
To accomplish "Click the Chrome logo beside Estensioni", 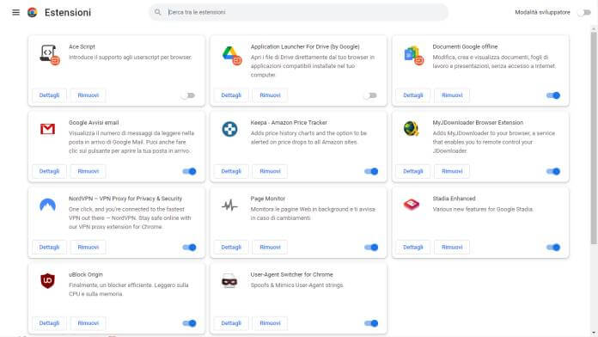I will (33, 12).
